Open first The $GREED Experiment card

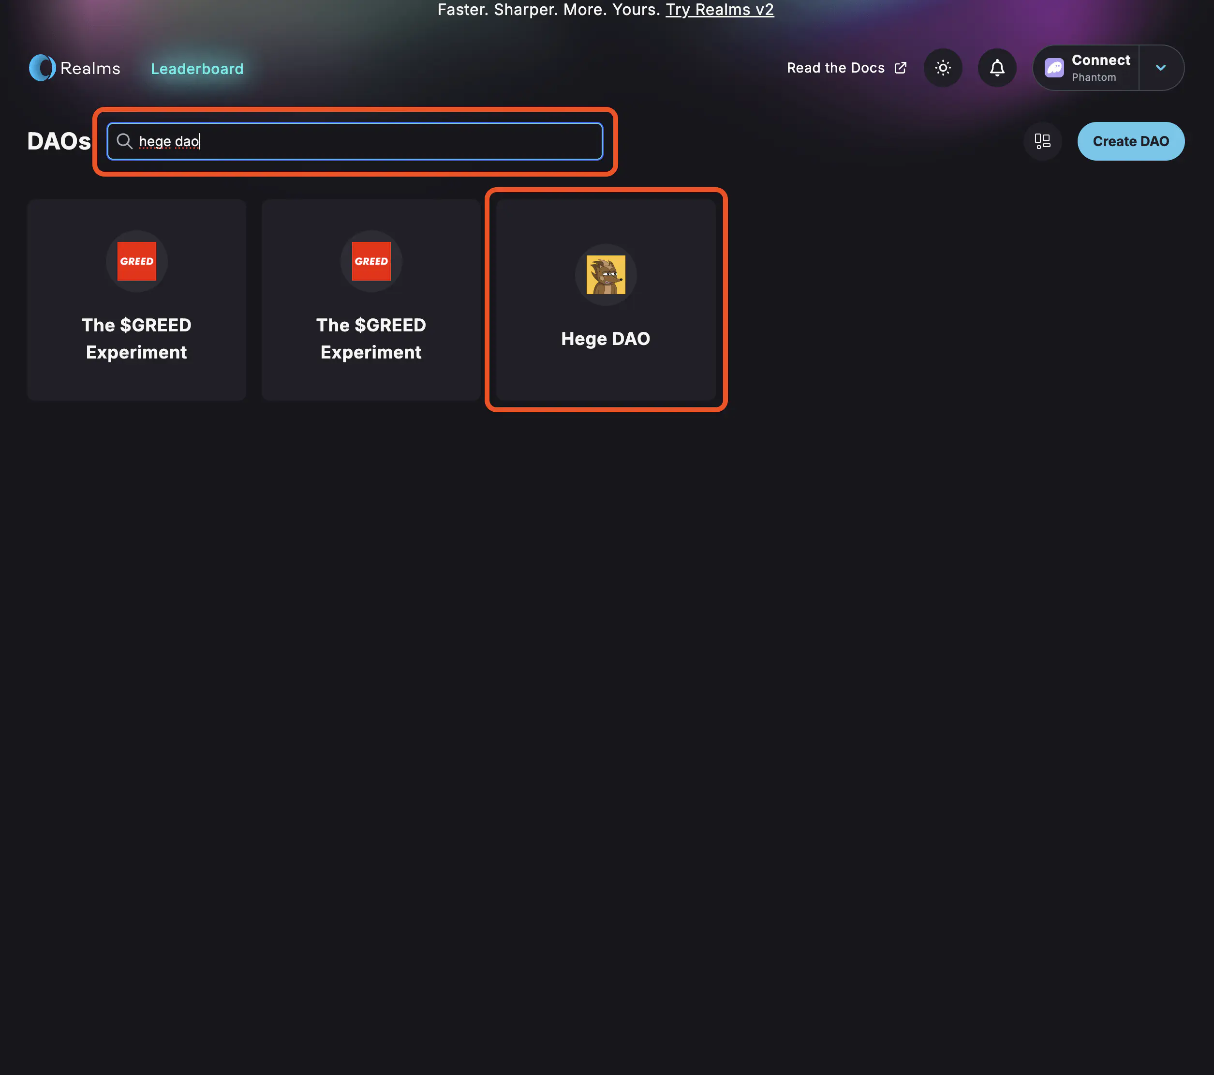point(136,339)
